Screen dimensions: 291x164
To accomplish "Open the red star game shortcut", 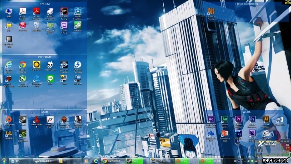I will click(x=64, y=122).
